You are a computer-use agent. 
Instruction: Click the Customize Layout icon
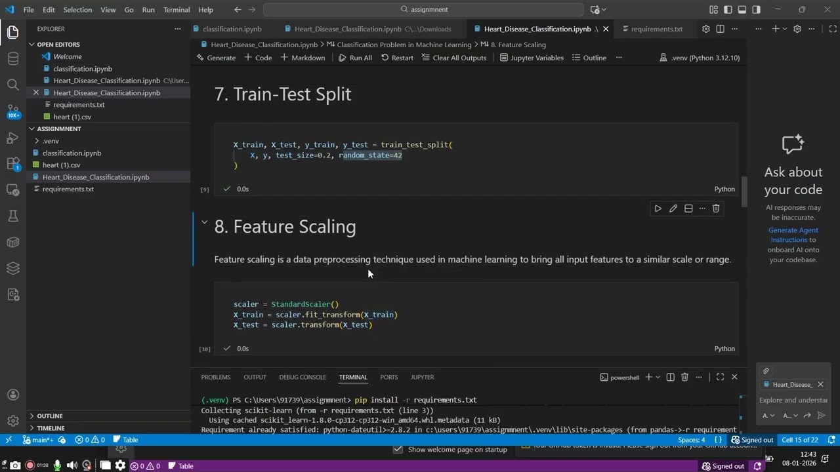tap(713, 10)
